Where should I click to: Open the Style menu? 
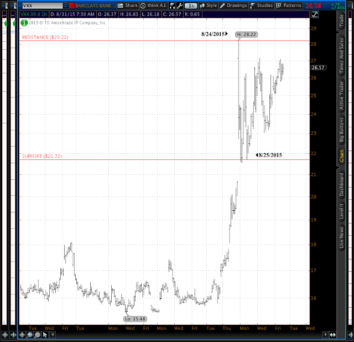pyautogui.click(x=209, y=6)
